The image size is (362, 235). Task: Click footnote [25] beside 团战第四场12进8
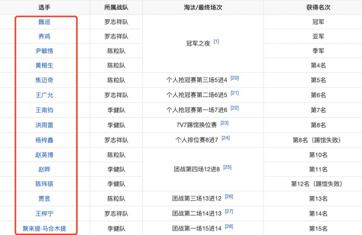tap(227, 167)
